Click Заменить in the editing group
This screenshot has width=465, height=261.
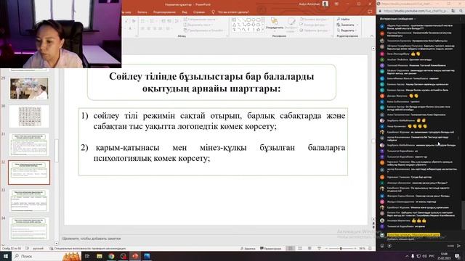(347, 25)
